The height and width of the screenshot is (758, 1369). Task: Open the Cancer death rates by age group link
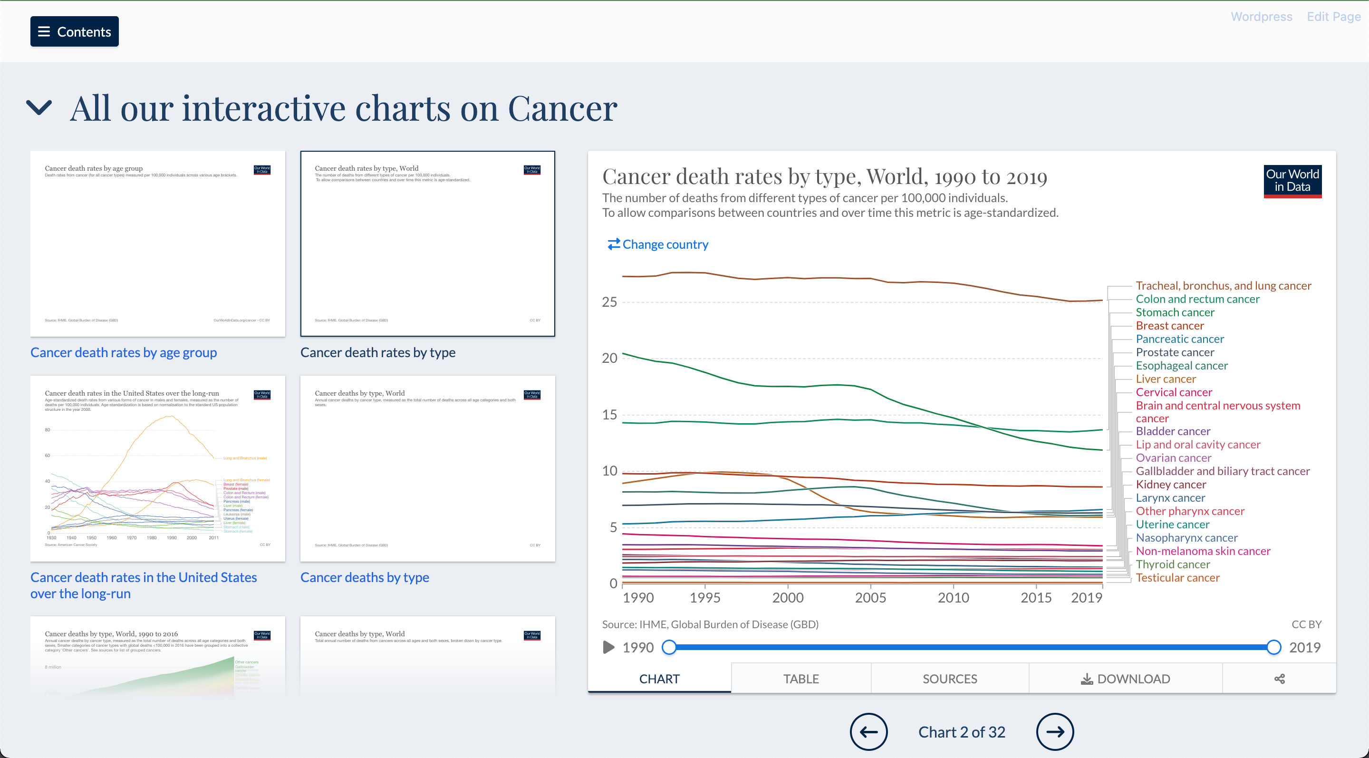pos(123,352)
